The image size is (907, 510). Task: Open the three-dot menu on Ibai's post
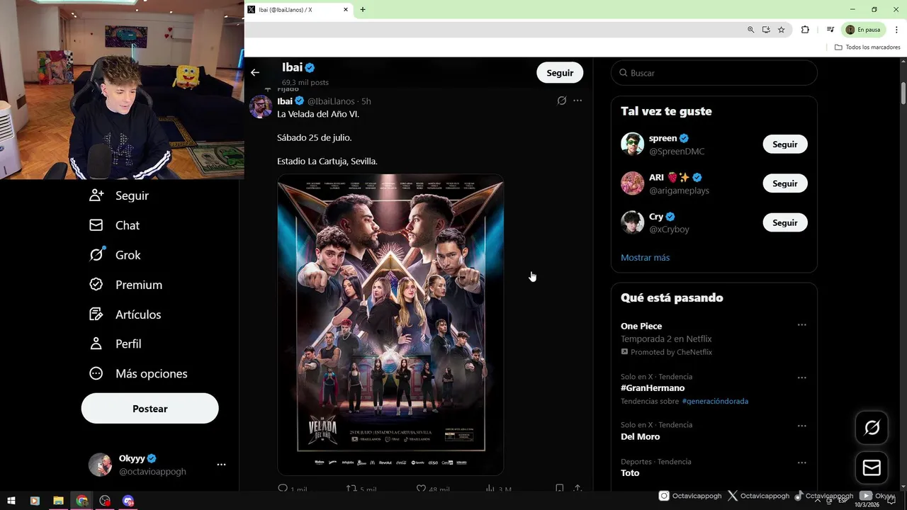click(x=578, y=101)
